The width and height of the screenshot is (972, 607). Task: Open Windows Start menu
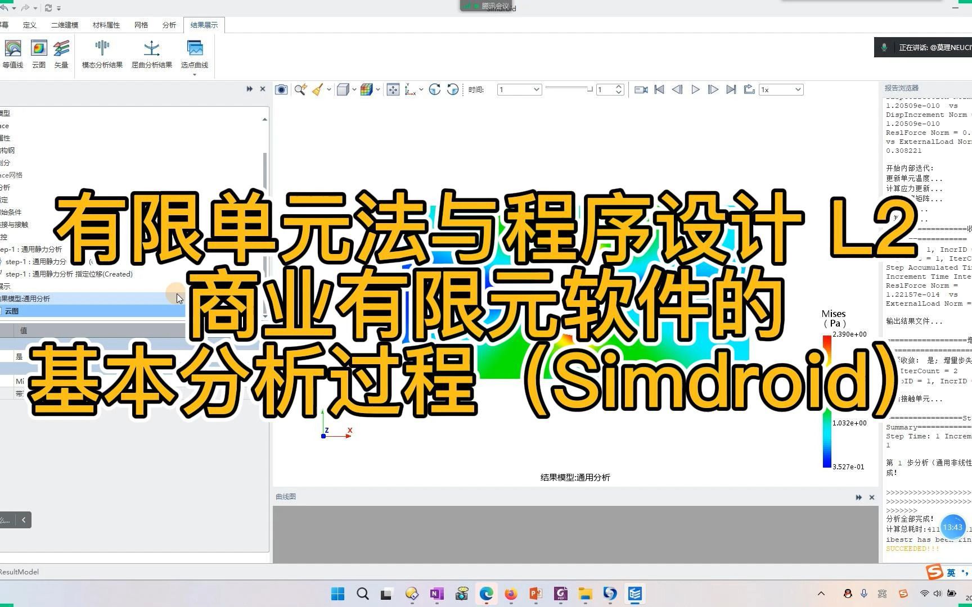pyautogui.click(x=338, y=594)
